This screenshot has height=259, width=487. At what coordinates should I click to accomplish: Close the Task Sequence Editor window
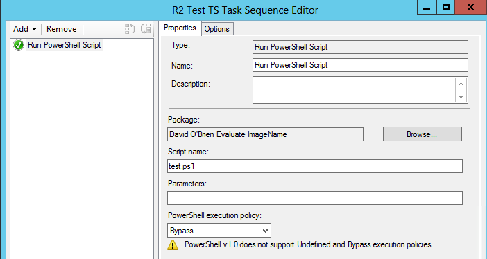tap(471, 7)
